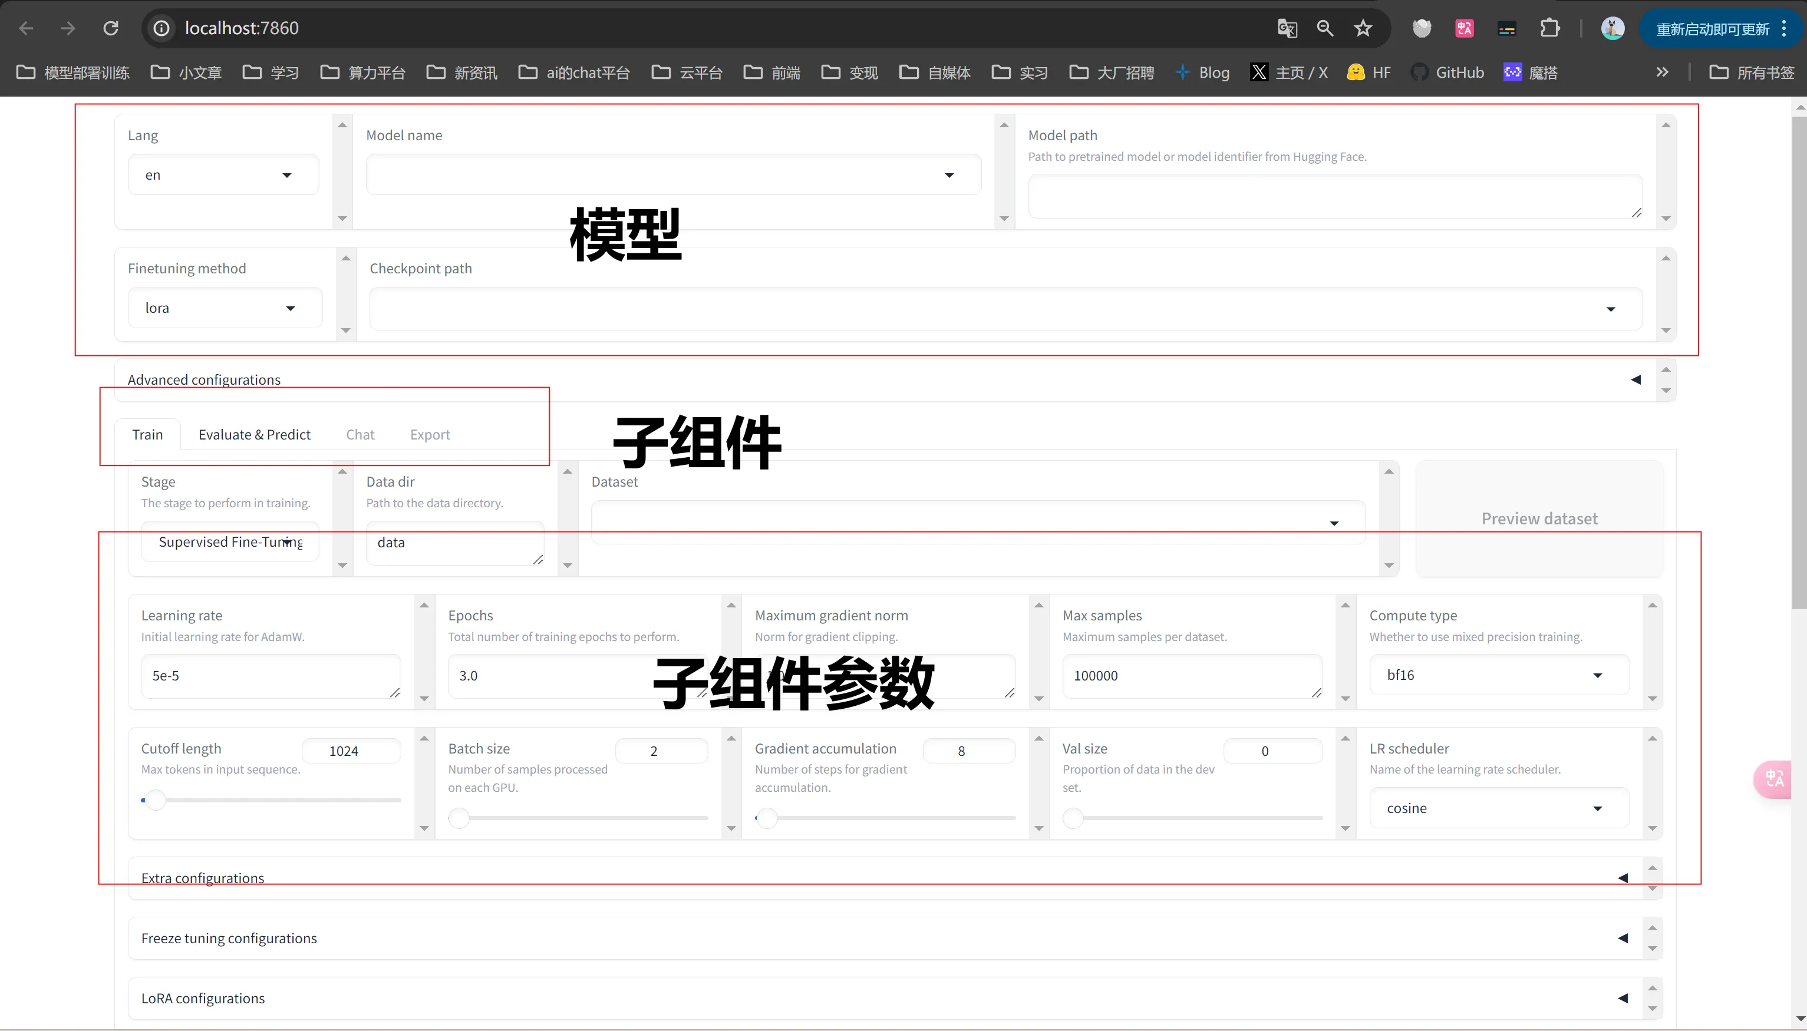
Task: Expand Advanced configurations section
Action: pos(885,379)
